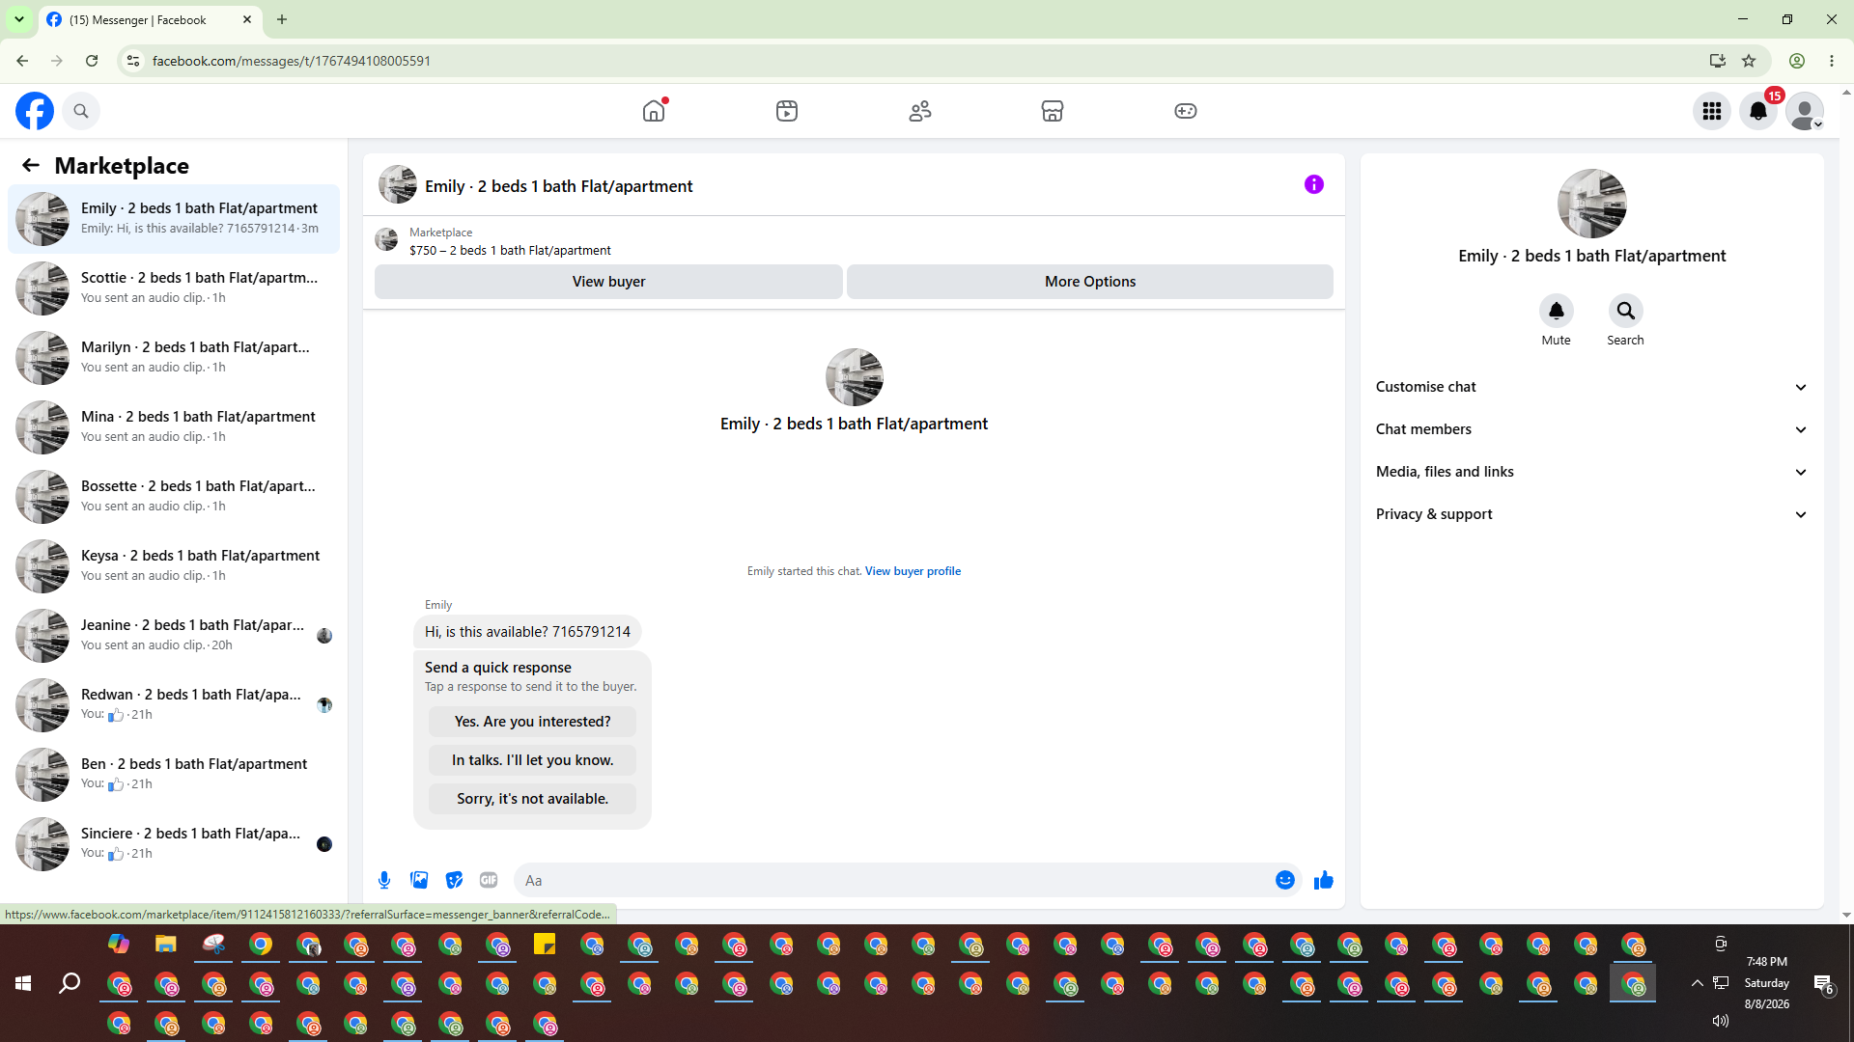The width and height of the screenshot is (1854, 1042).
Task: Click the Mute bell icon
Action: click(1557, 311)
